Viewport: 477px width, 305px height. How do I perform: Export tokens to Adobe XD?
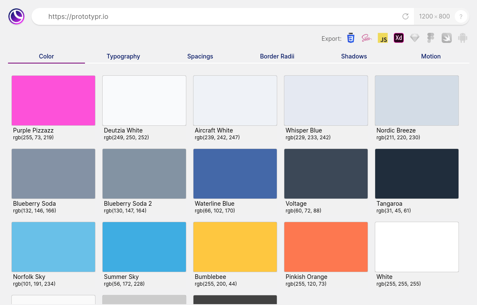pyautogui.click(x=398, y=38)
